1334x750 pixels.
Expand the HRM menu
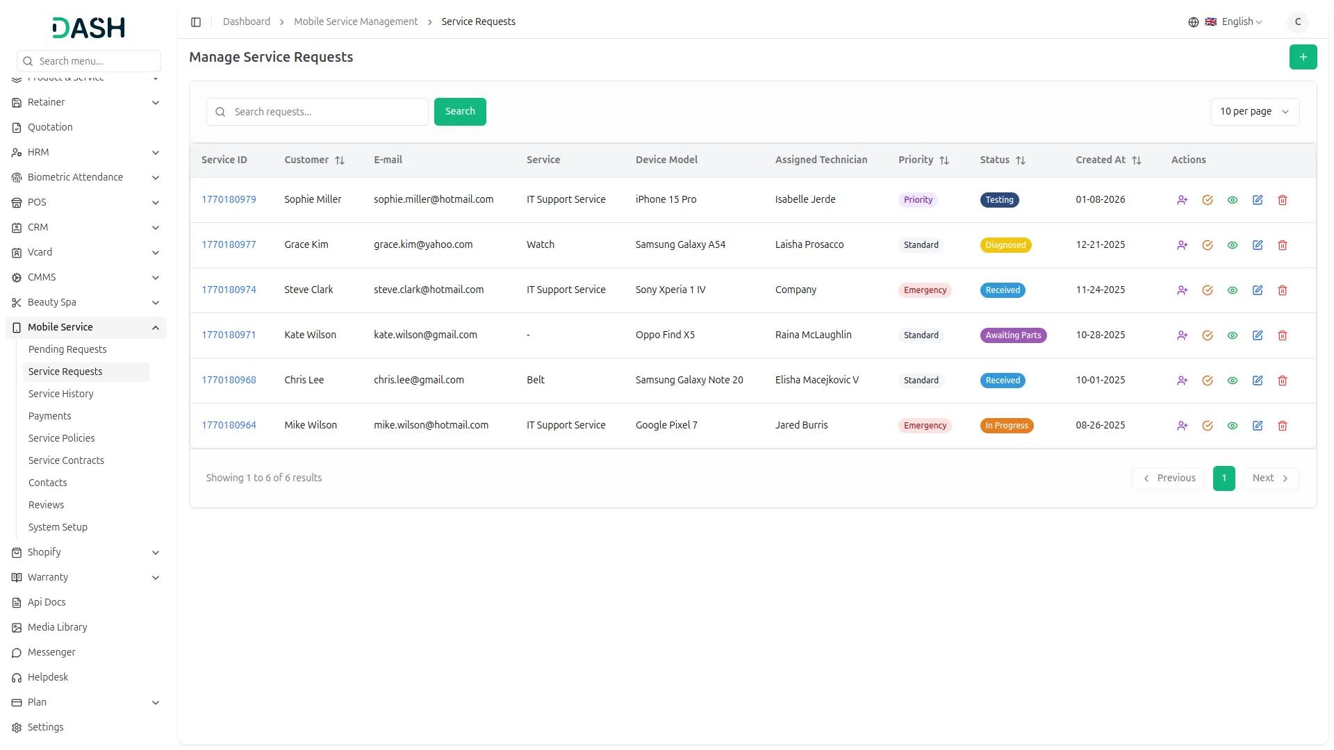86,153
